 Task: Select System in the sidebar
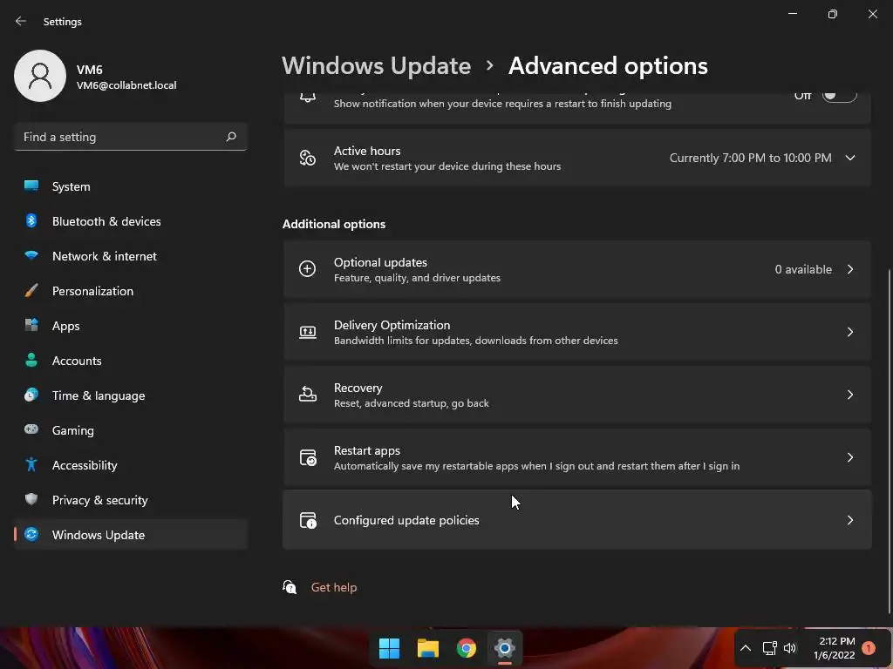pyautogui.click(x=131, y=186)
